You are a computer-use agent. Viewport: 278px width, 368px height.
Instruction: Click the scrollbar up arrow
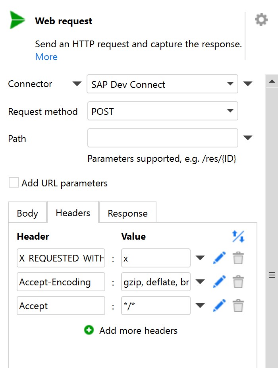[272, 81]
